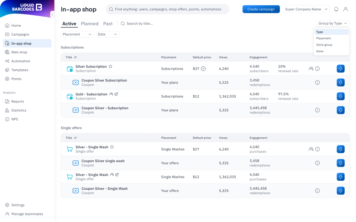The height and width of the screenshot is (222, 356).
Task: Open the Placement filter dropdown
Action: pos(76,34)
